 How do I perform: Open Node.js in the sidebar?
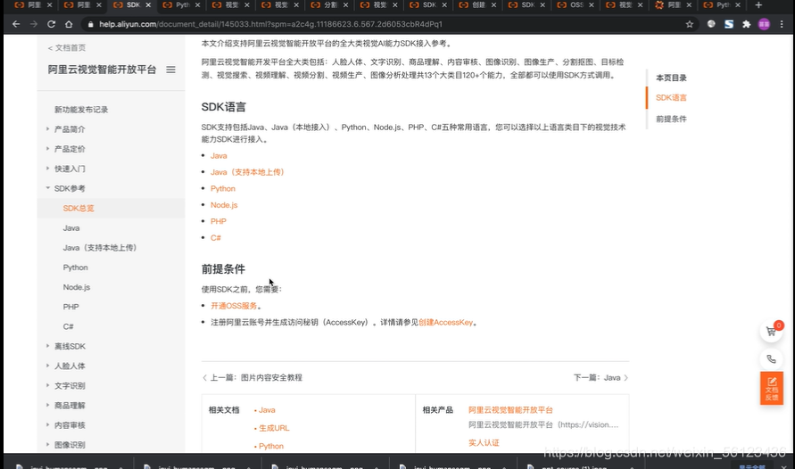tap(77, 287)
